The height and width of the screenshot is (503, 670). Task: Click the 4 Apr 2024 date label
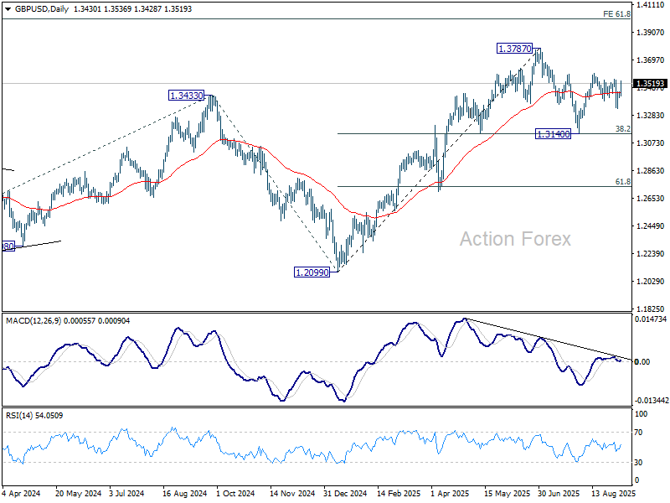21,494
